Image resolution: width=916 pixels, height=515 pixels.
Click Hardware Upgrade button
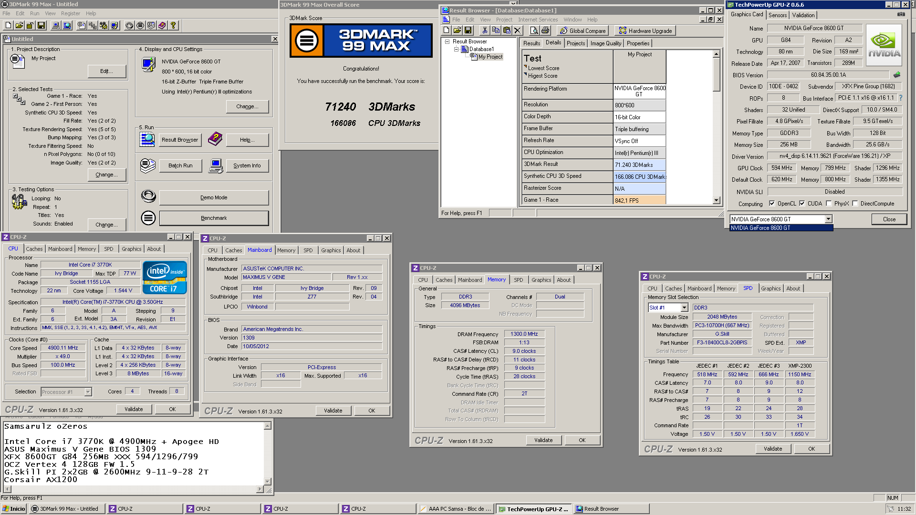pos(645,31)
